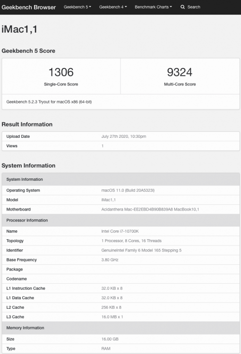Click the Codename row label

click(17, 279)
